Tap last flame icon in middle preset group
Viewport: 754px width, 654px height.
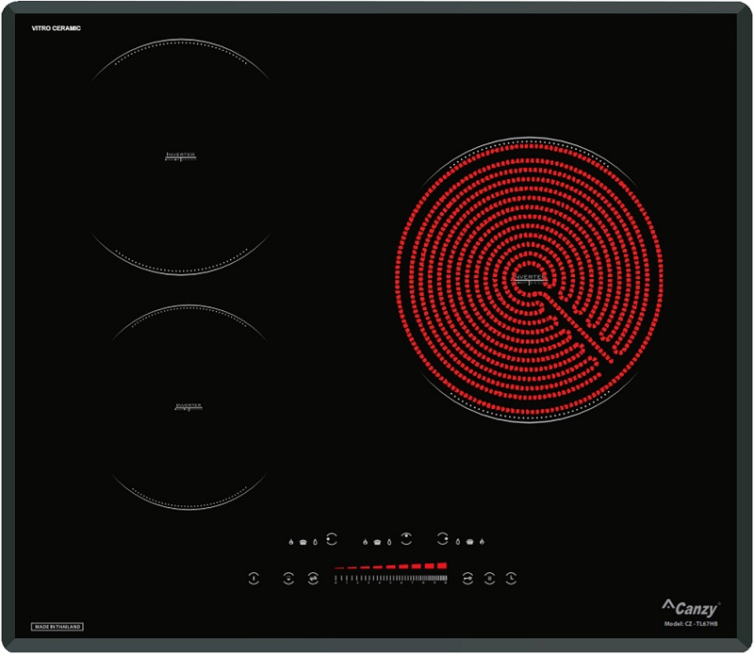point(389,542)
